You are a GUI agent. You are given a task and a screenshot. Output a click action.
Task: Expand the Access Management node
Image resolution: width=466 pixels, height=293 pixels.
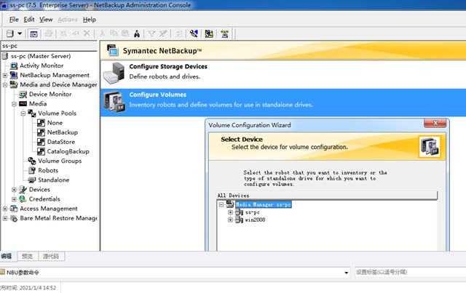point(5,209)
